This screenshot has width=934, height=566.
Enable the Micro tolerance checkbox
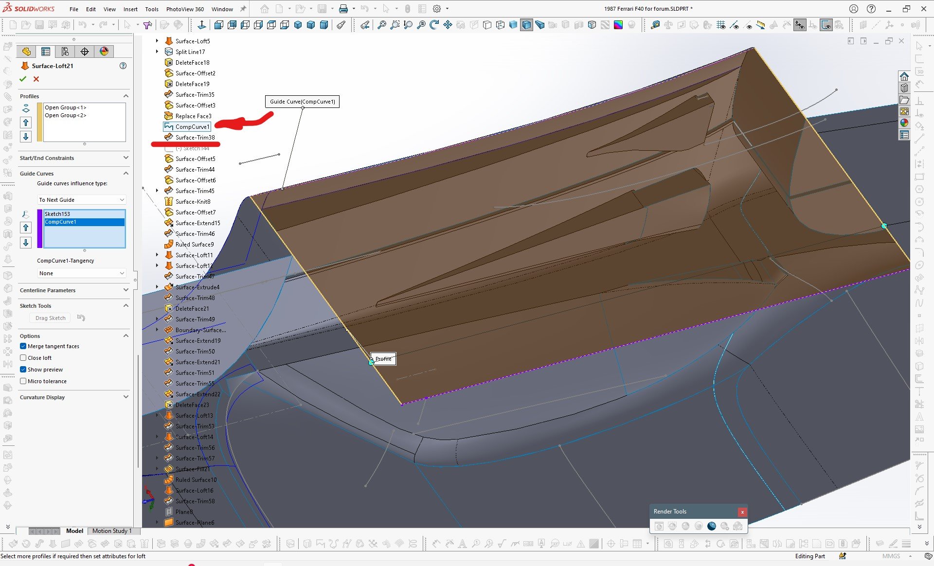tap(23, 381)
